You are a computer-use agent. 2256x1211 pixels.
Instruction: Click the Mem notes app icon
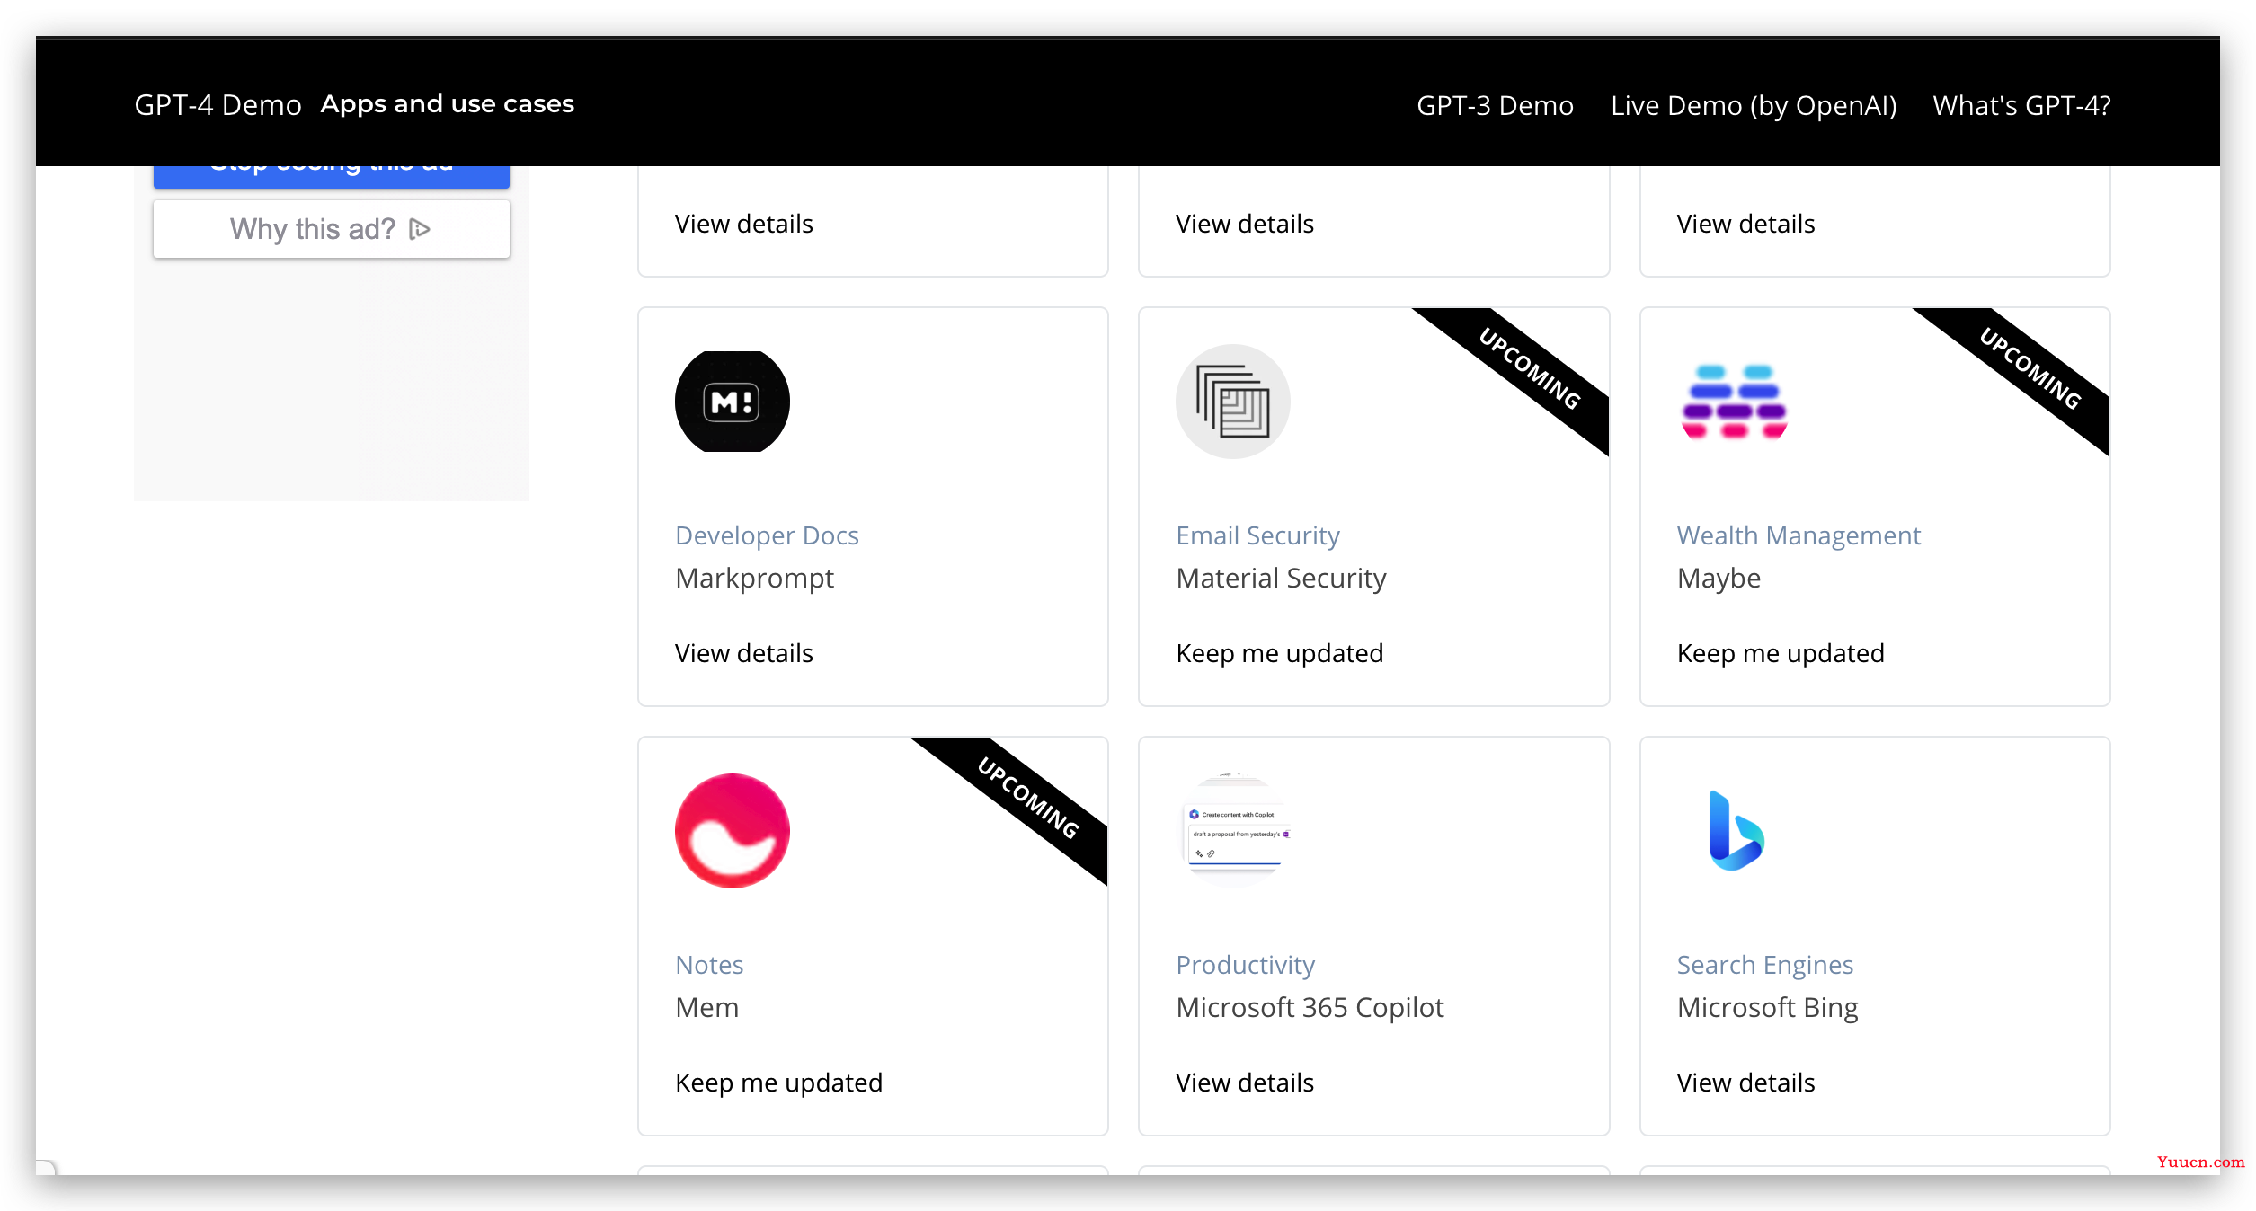point(731,831)
